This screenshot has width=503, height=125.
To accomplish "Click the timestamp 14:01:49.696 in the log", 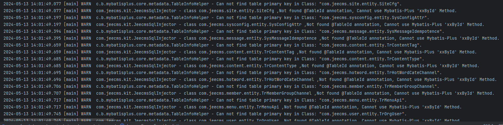I will coord(46,79).
